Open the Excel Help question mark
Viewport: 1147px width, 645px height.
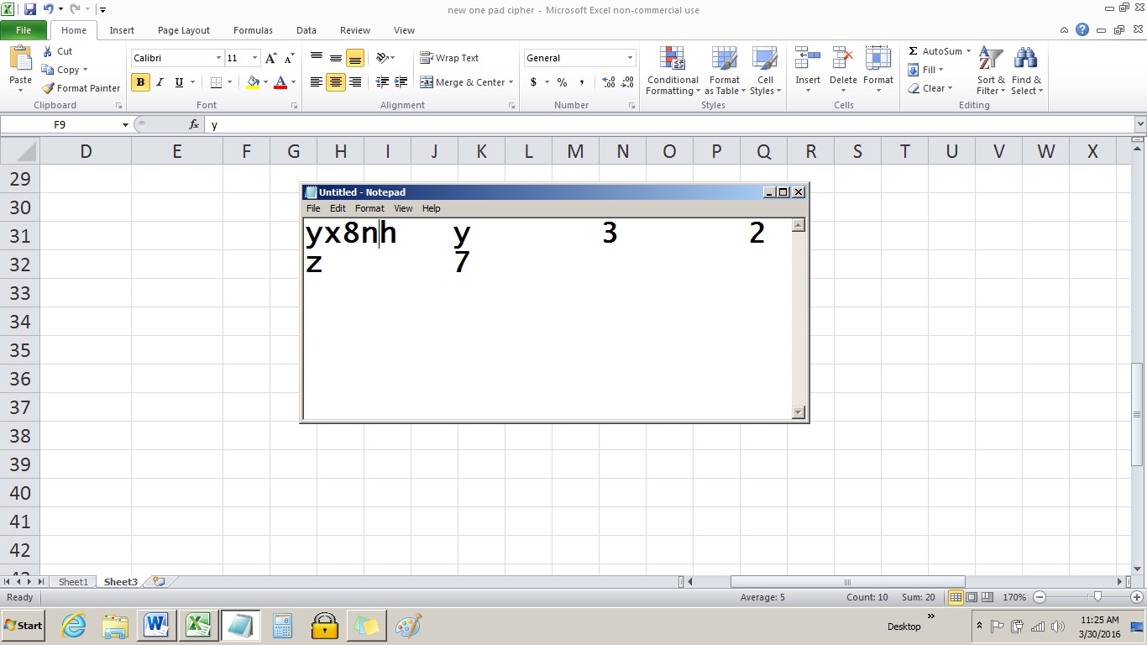1082,30
